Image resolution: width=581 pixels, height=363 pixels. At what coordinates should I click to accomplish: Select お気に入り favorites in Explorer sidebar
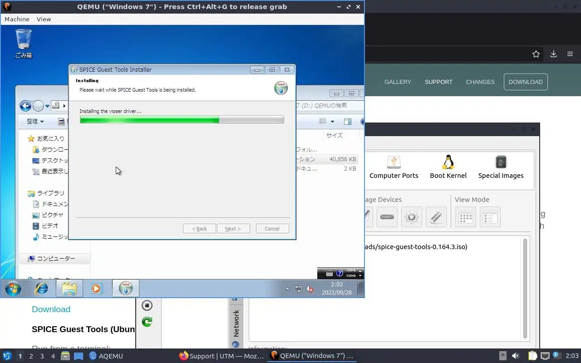click(46, 138)
